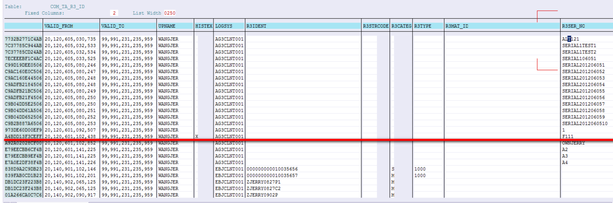The image size is (613, 203).
Task: Click key cell 7732B2771C4AB
Action: point(23,39)
